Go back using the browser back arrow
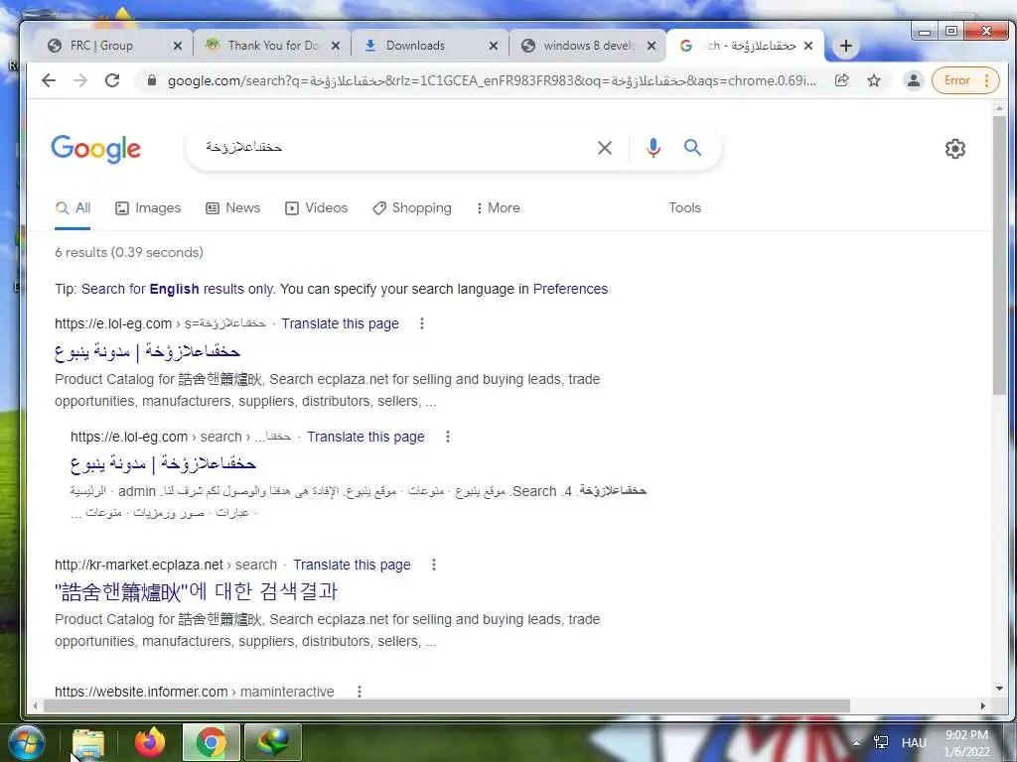 click(x=49, y=80)
